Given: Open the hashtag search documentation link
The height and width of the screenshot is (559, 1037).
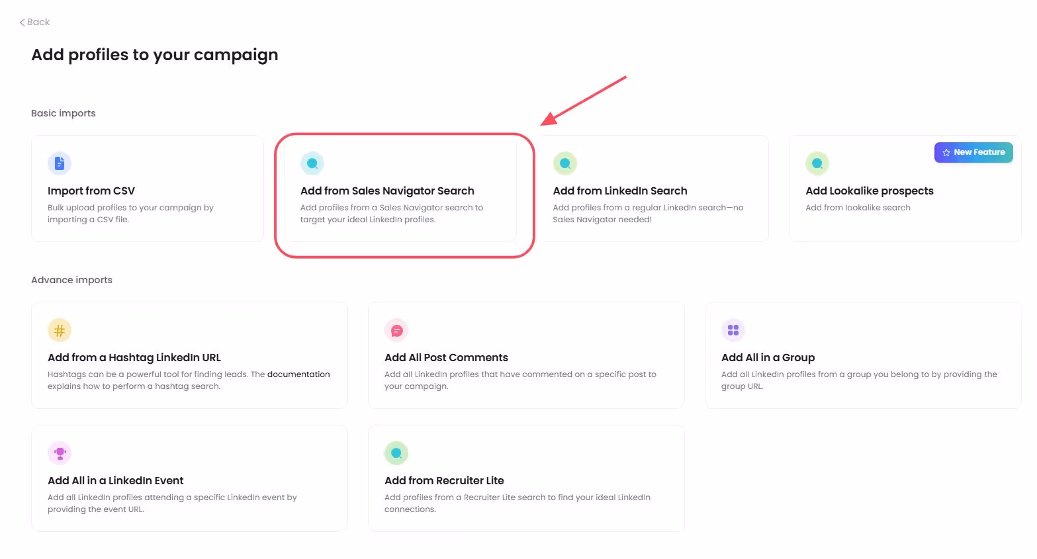Looking at the screenshot, I should point(298,374).
